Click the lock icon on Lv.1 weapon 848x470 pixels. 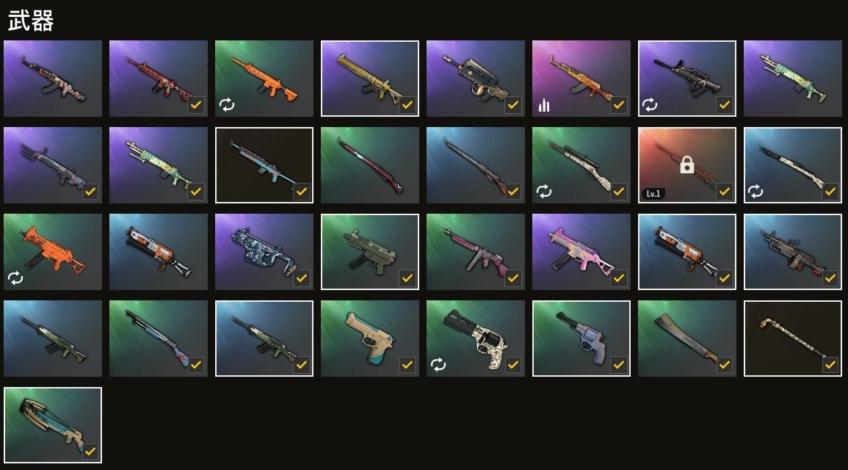(686, 164)
